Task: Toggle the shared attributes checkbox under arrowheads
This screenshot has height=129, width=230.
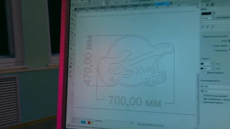Action: 205,72
